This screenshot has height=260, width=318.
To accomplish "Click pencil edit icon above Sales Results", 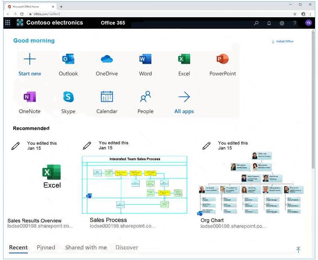I will point(16,146).
